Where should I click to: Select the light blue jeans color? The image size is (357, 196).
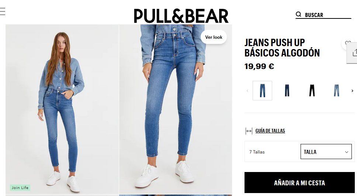coord(336,90)
